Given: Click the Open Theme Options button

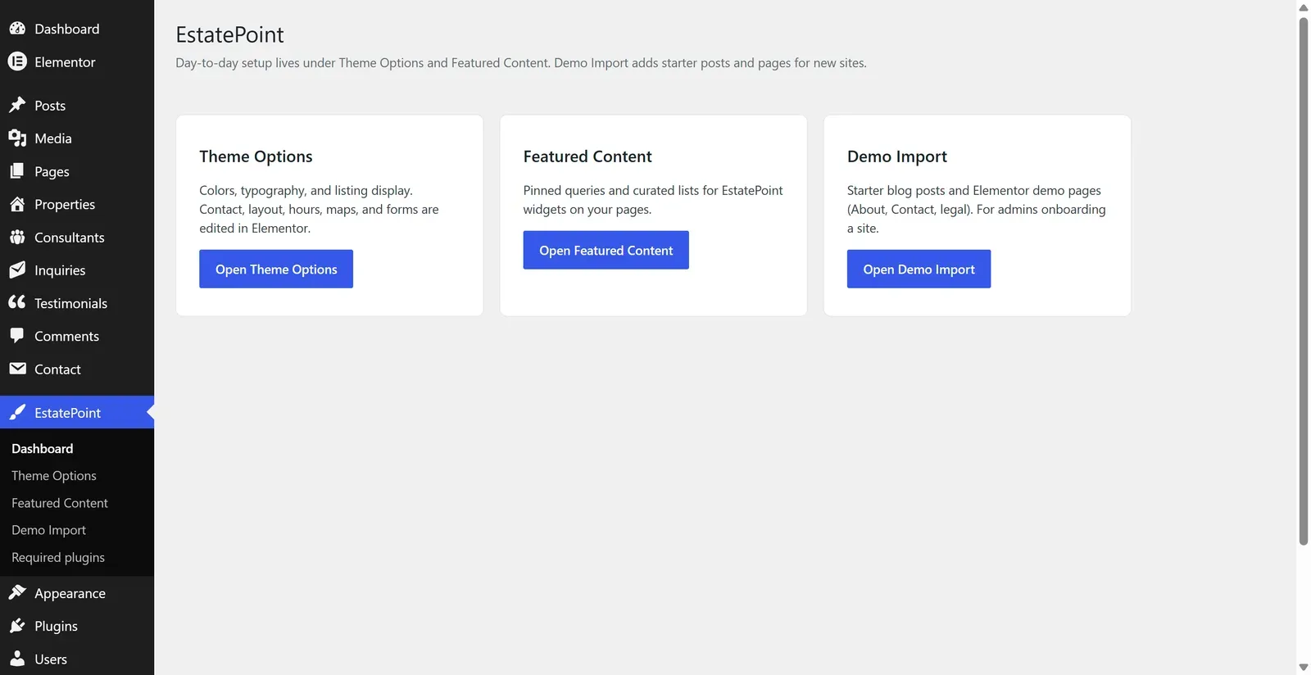Looking at the screenshot, I should pyautogui.click(x=276, y=269).
